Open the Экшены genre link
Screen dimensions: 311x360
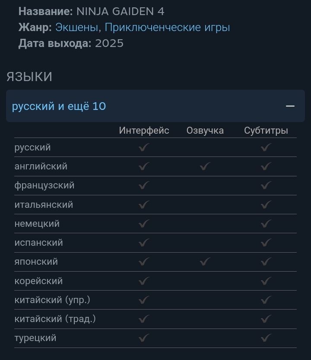click(77, 27)
